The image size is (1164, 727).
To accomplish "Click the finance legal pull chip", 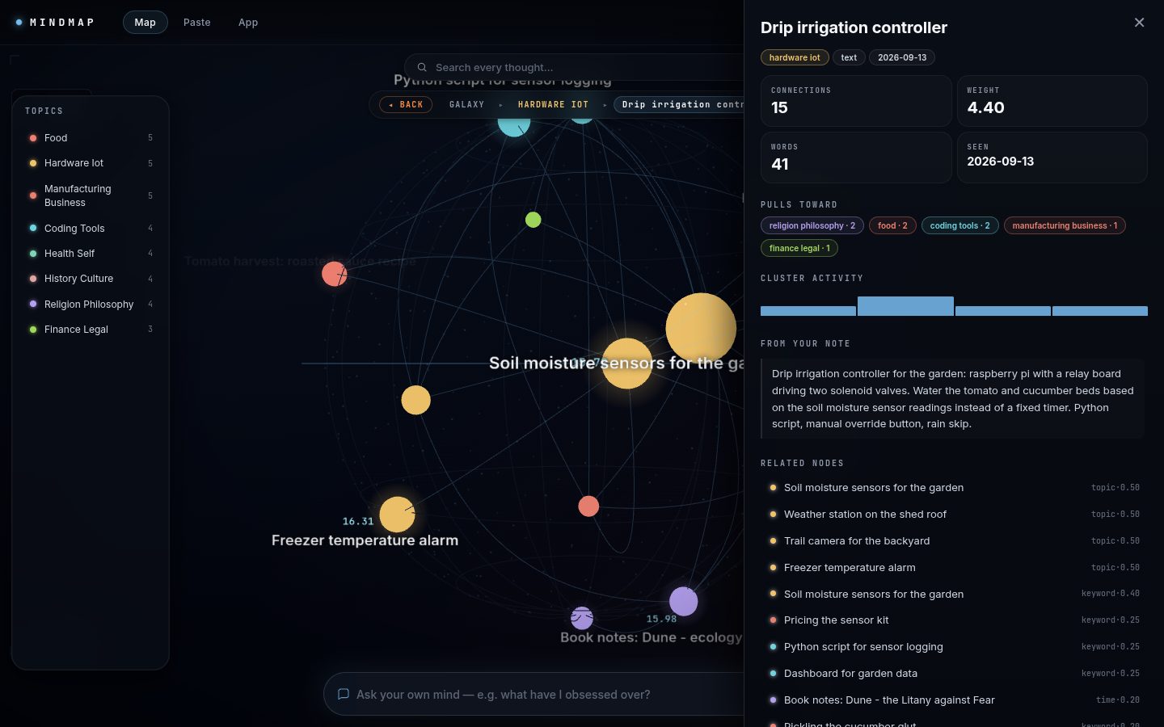I will coord(799,248).
